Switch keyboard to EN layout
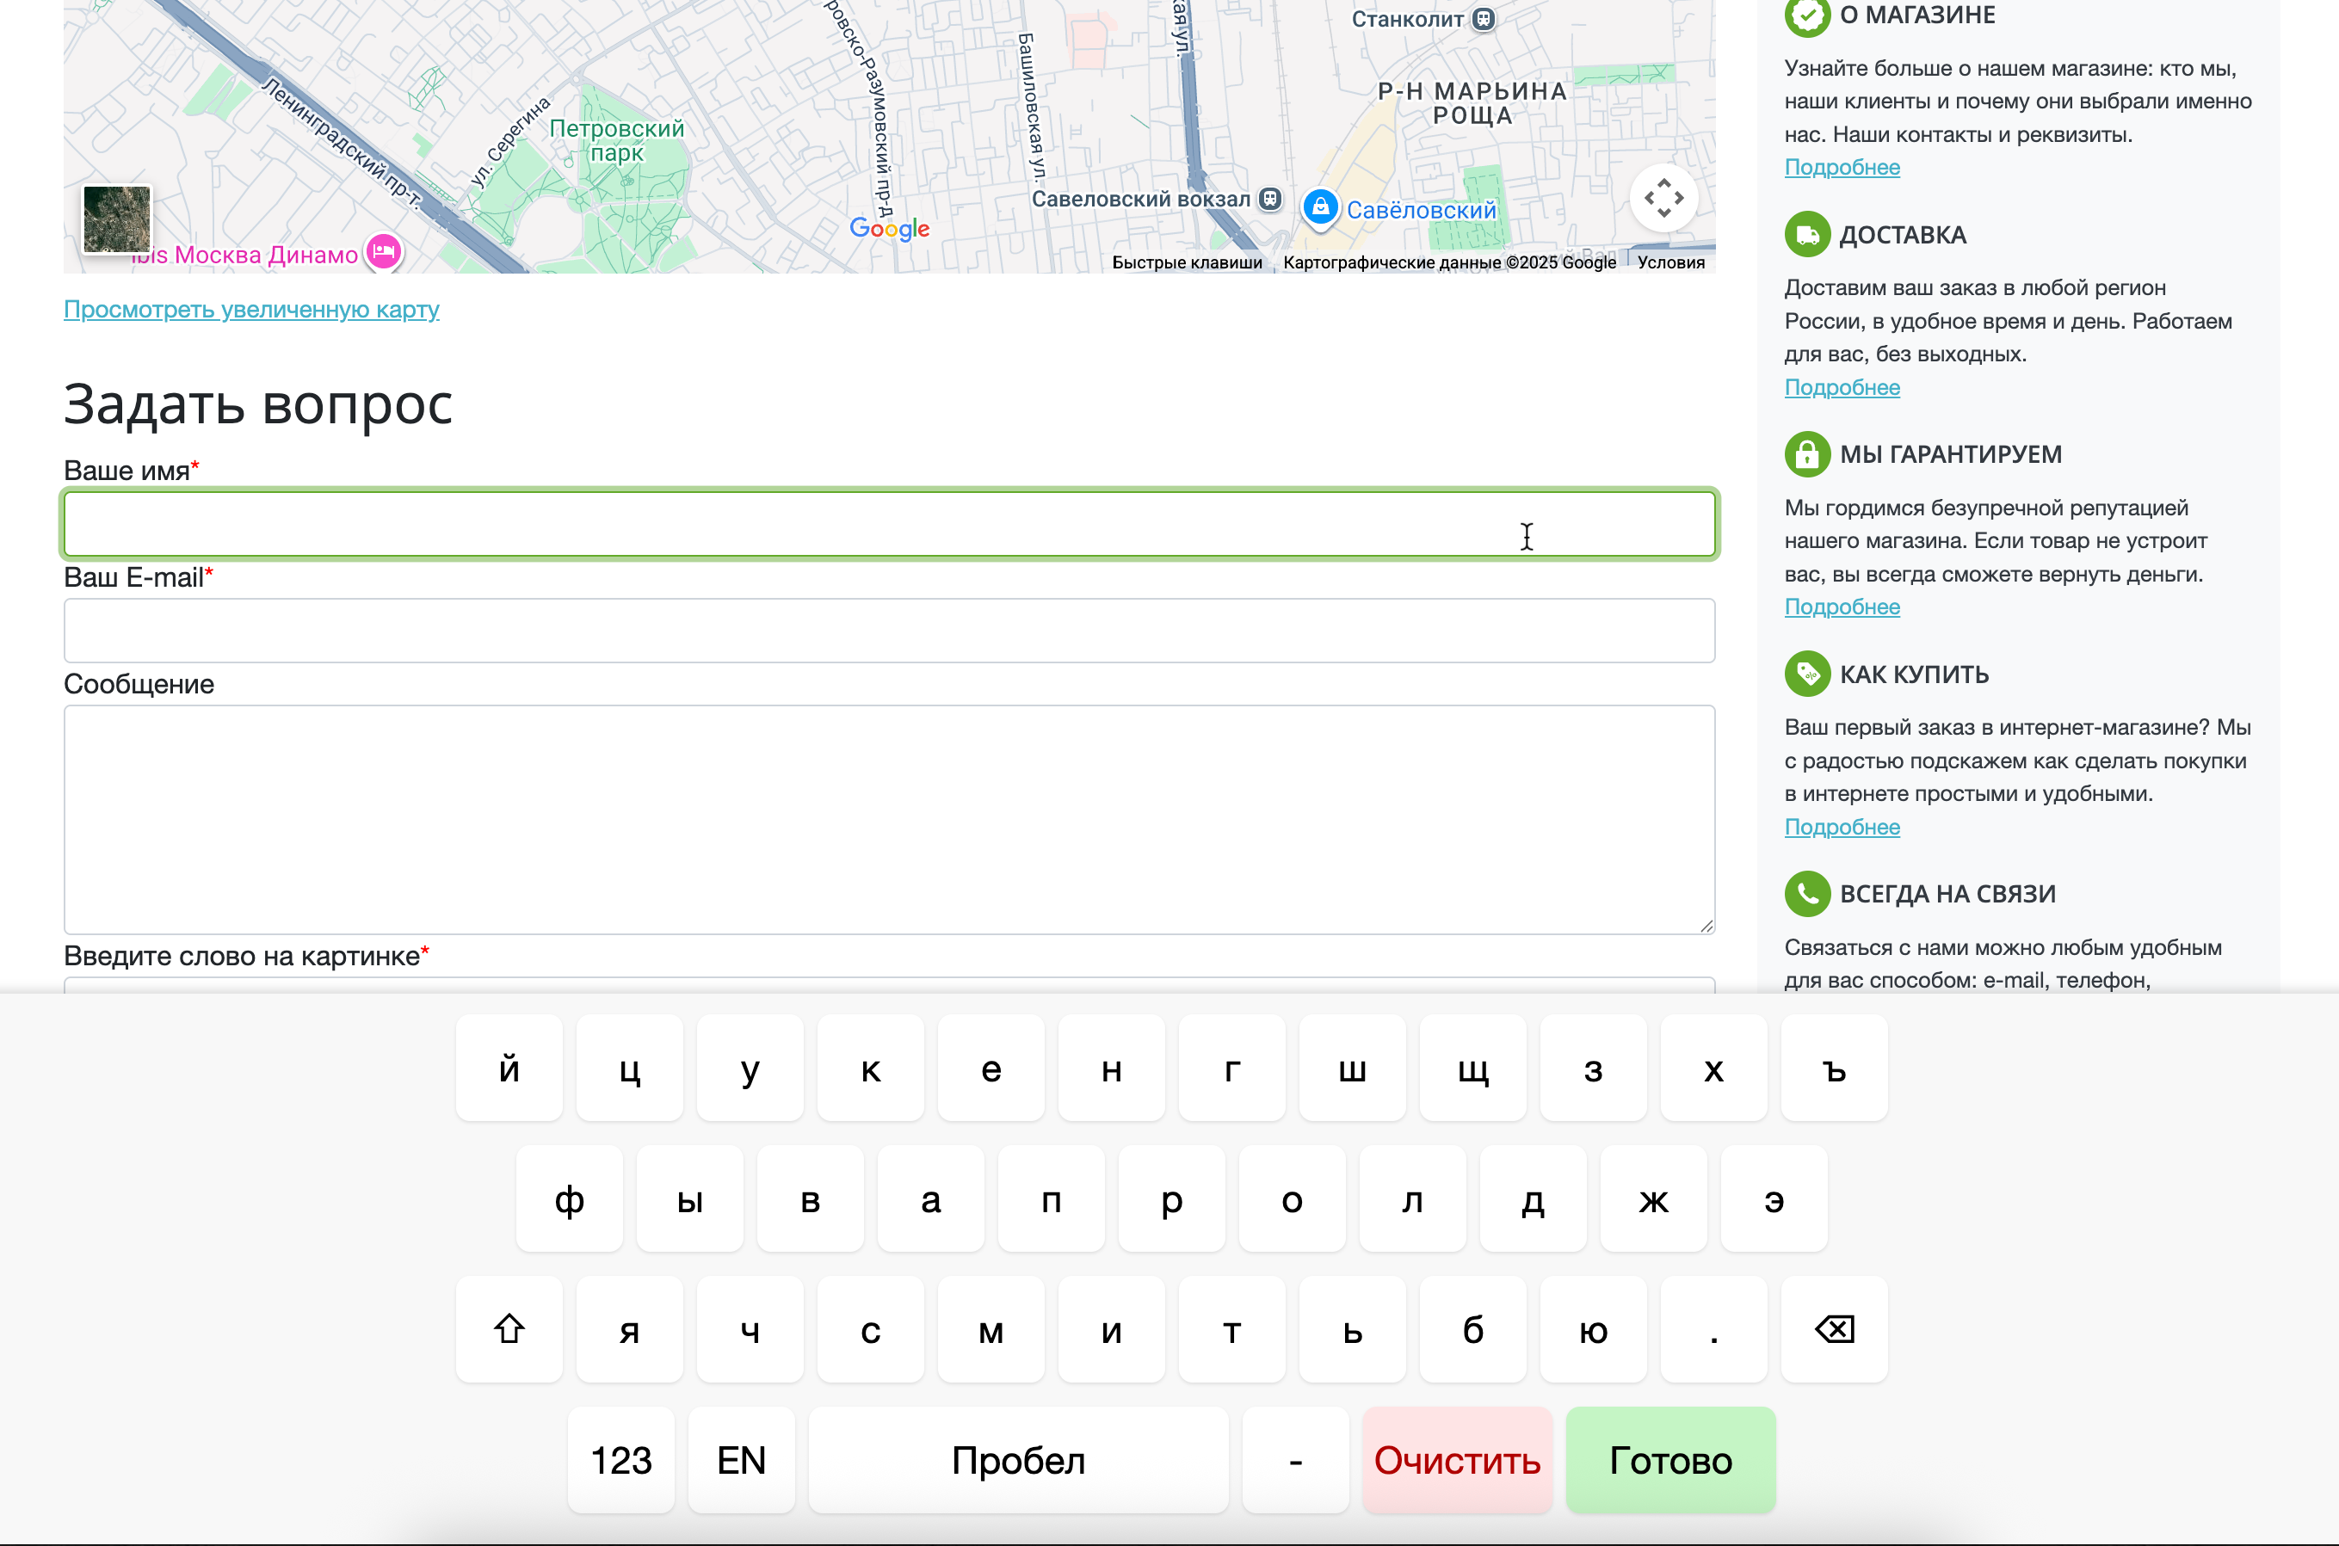The height and width of the screenshot is (1546, 2339). (741, 1460)
